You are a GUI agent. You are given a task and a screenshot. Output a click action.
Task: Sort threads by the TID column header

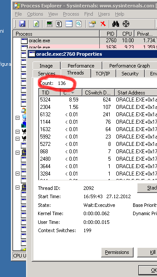click(x=49, y=93)
